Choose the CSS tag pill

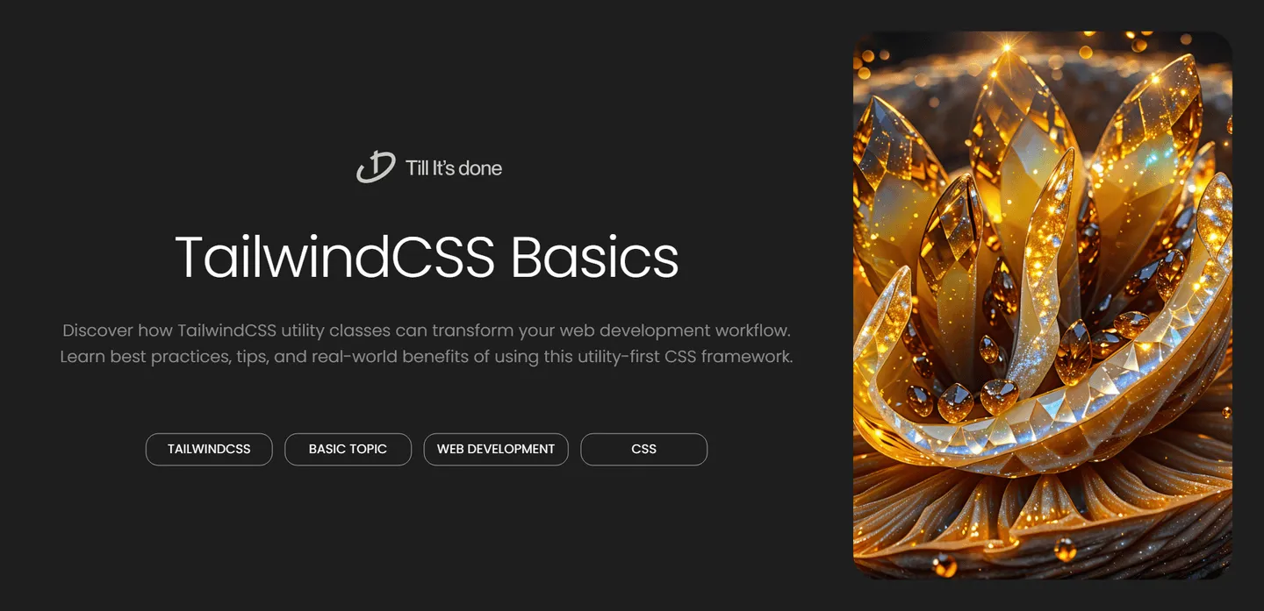click(x=643, y=449)
